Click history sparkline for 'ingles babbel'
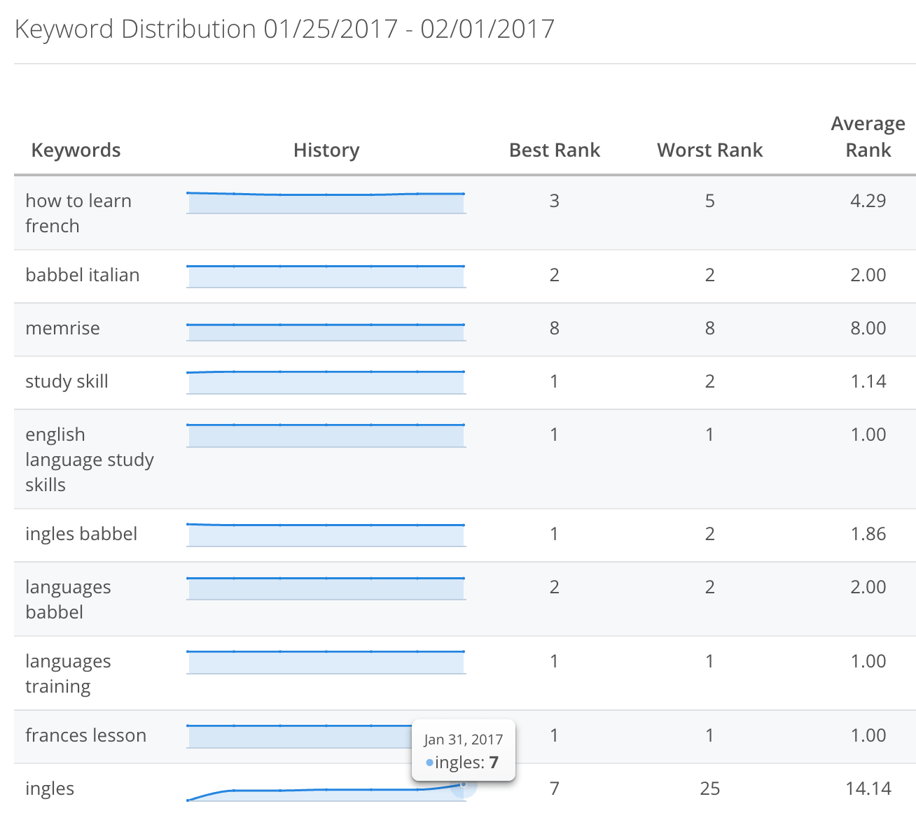 (326, 535)
